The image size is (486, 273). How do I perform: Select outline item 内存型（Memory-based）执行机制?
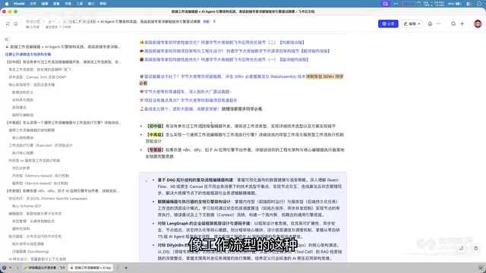pos(40,175)
